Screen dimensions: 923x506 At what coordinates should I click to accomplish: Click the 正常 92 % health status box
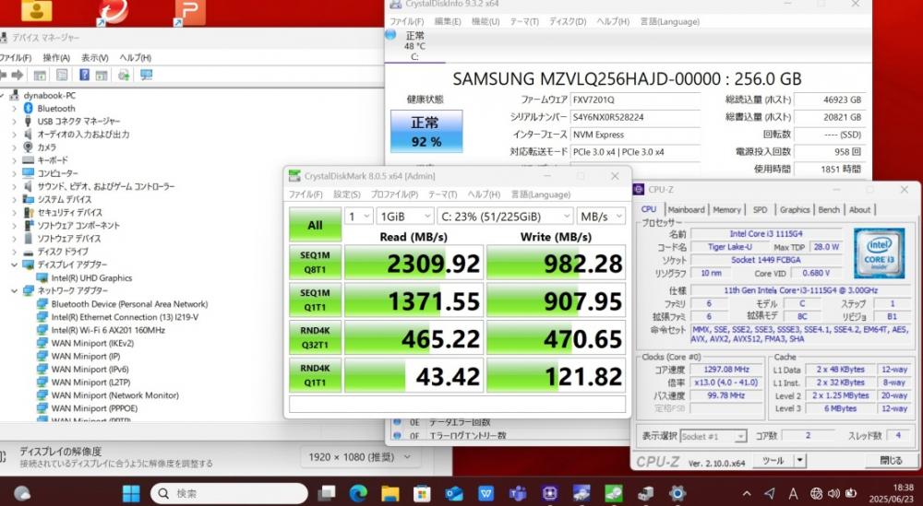tap(426, 132)
